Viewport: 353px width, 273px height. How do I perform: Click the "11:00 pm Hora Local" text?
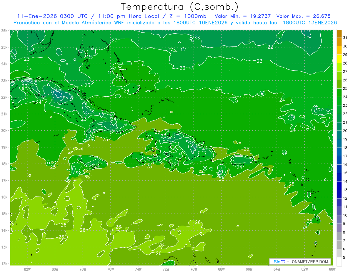(129, 16)
